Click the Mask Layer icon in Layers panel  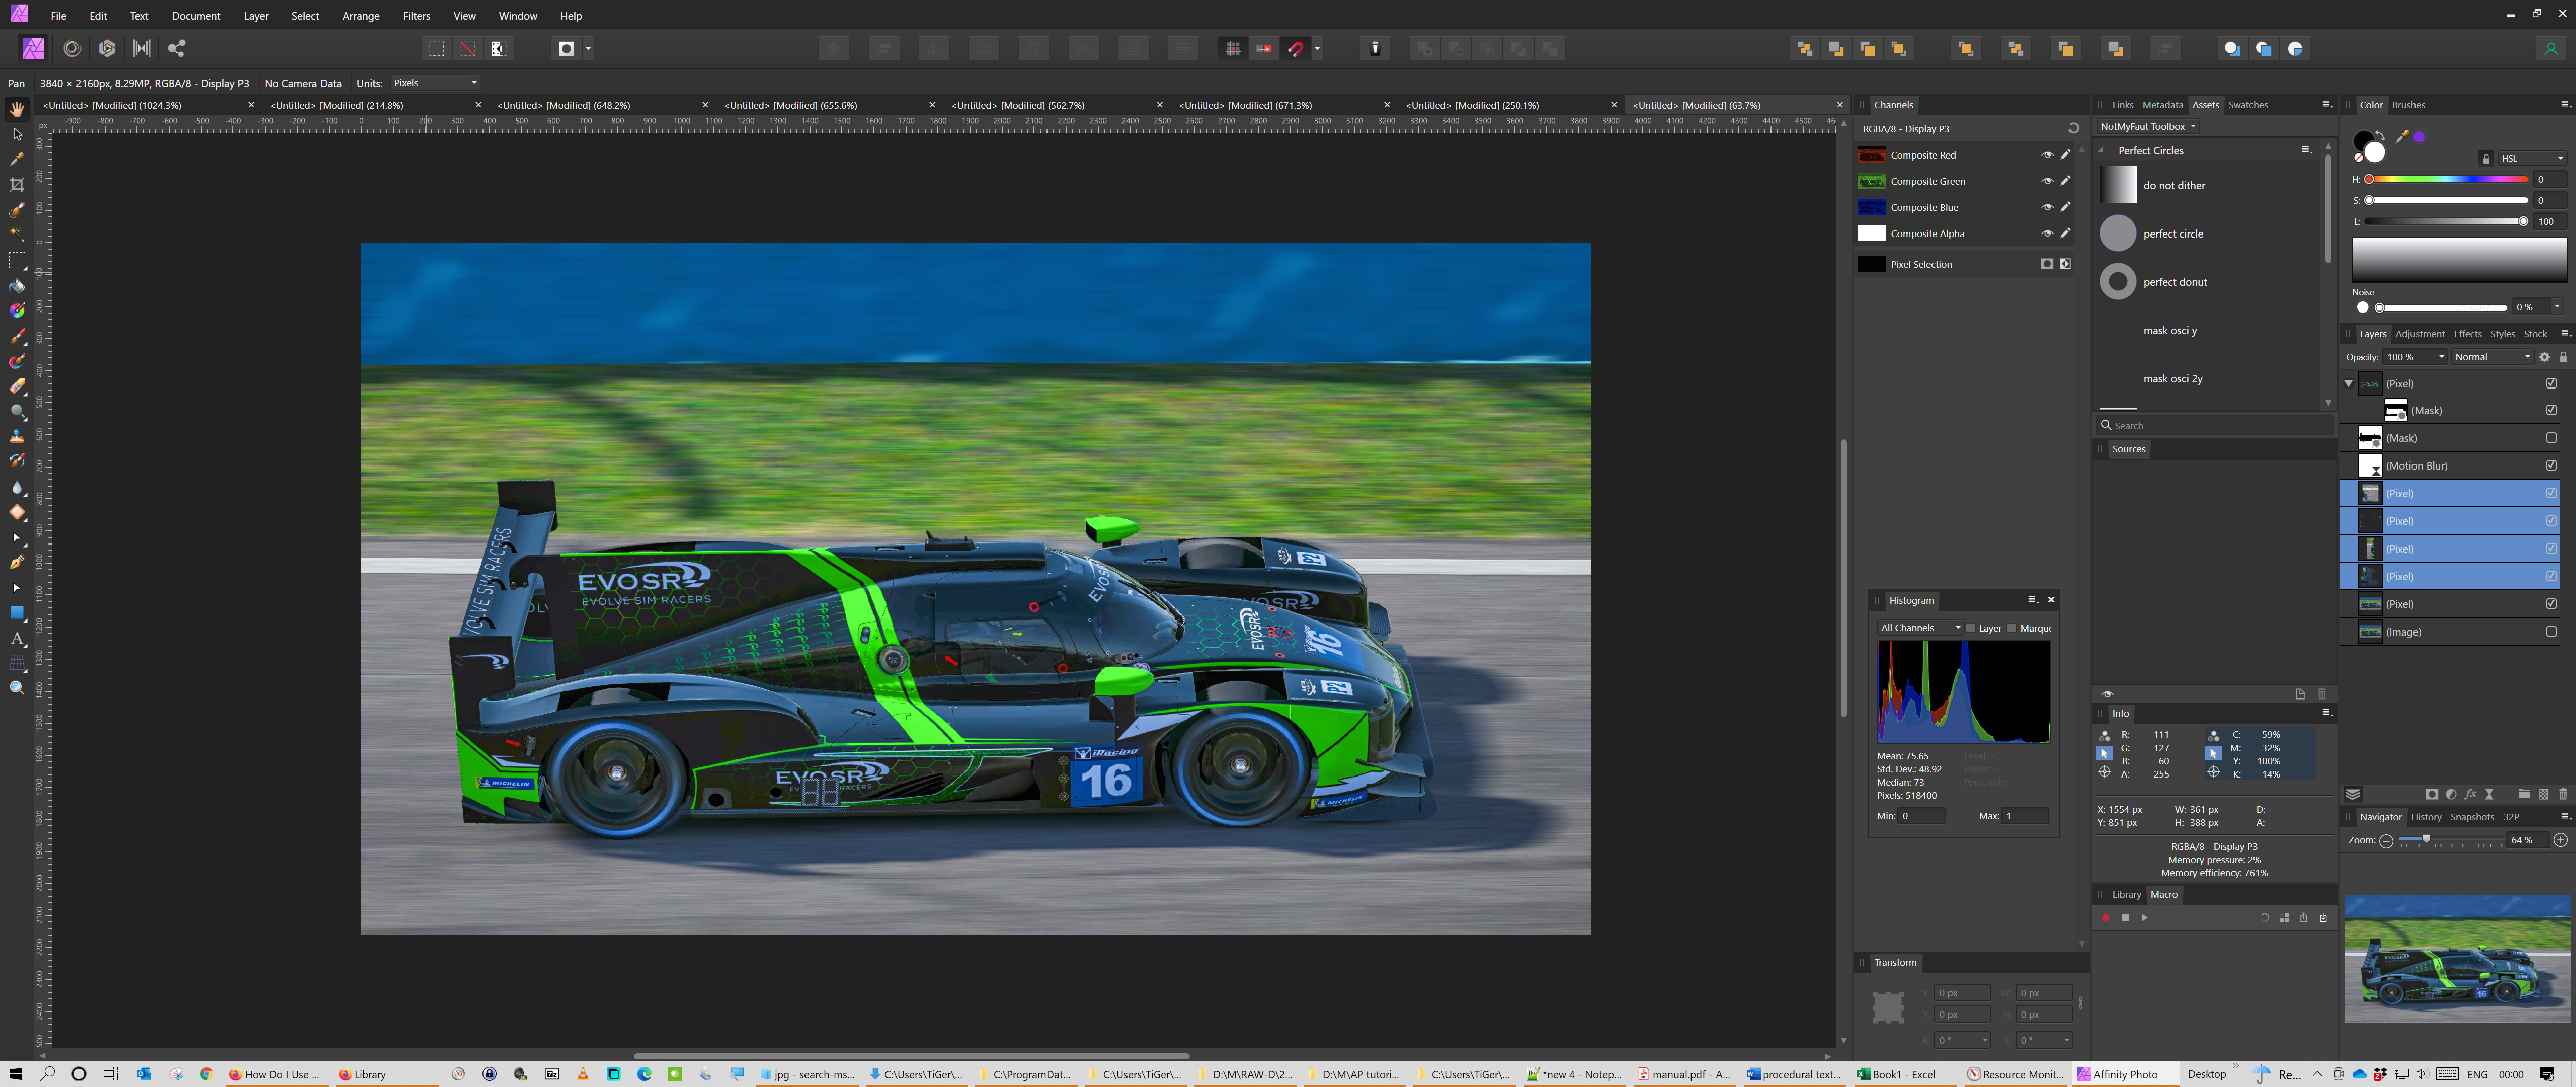click(x=2431, y=794)
